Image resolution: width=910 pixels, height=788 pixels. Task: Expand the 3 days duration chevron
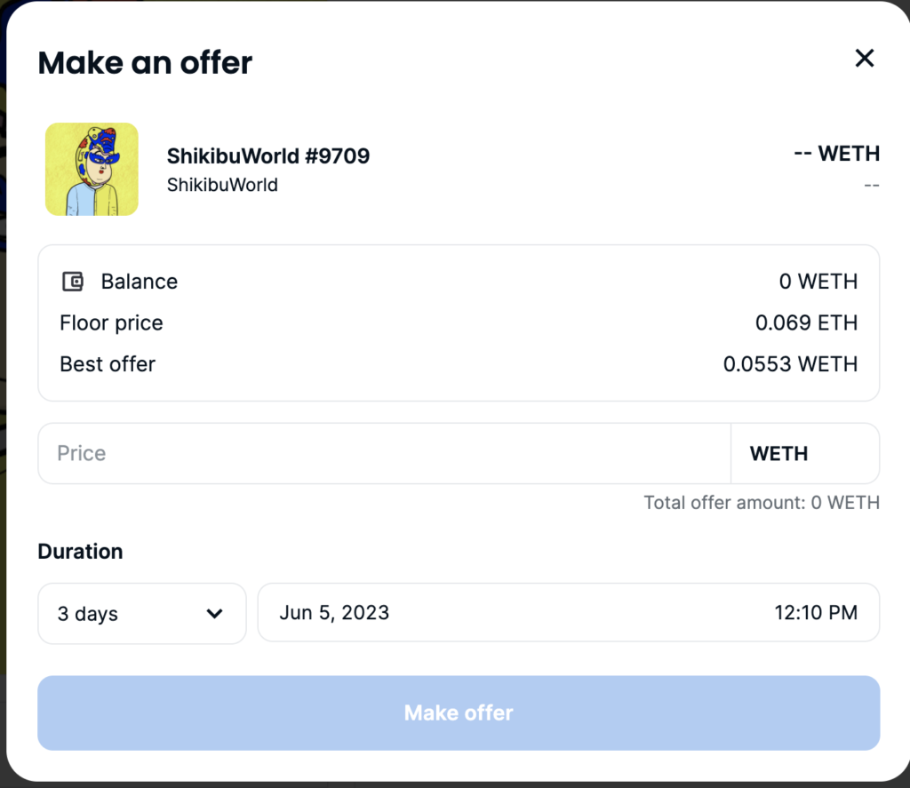click(x=214, y=613)
